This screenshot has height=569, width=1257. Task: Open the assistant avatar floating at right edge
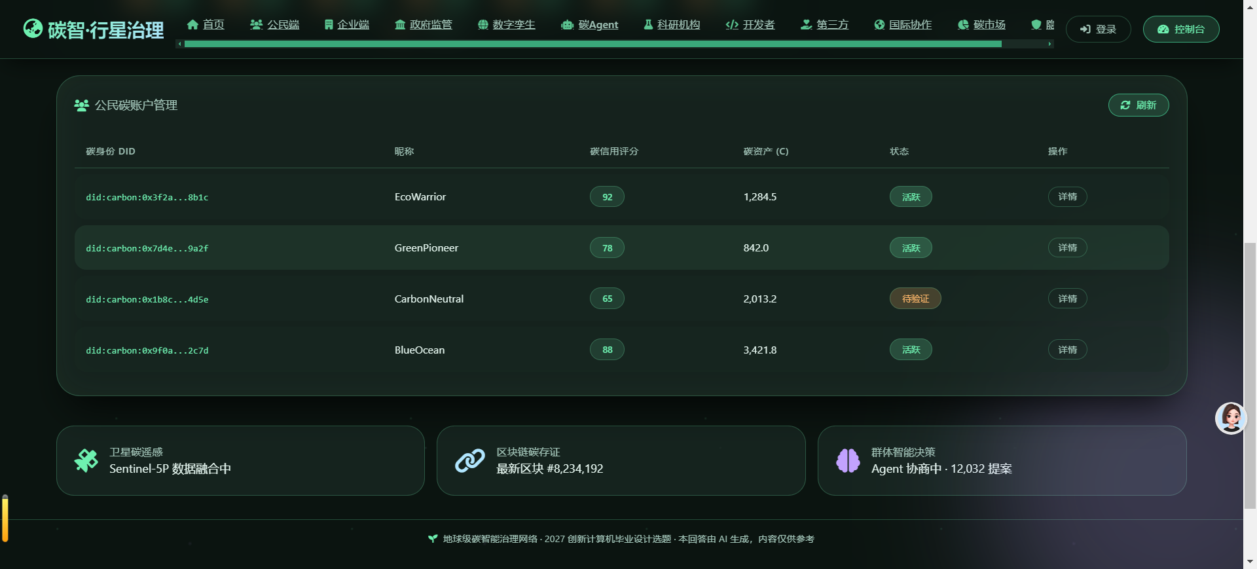(1231, 418)
